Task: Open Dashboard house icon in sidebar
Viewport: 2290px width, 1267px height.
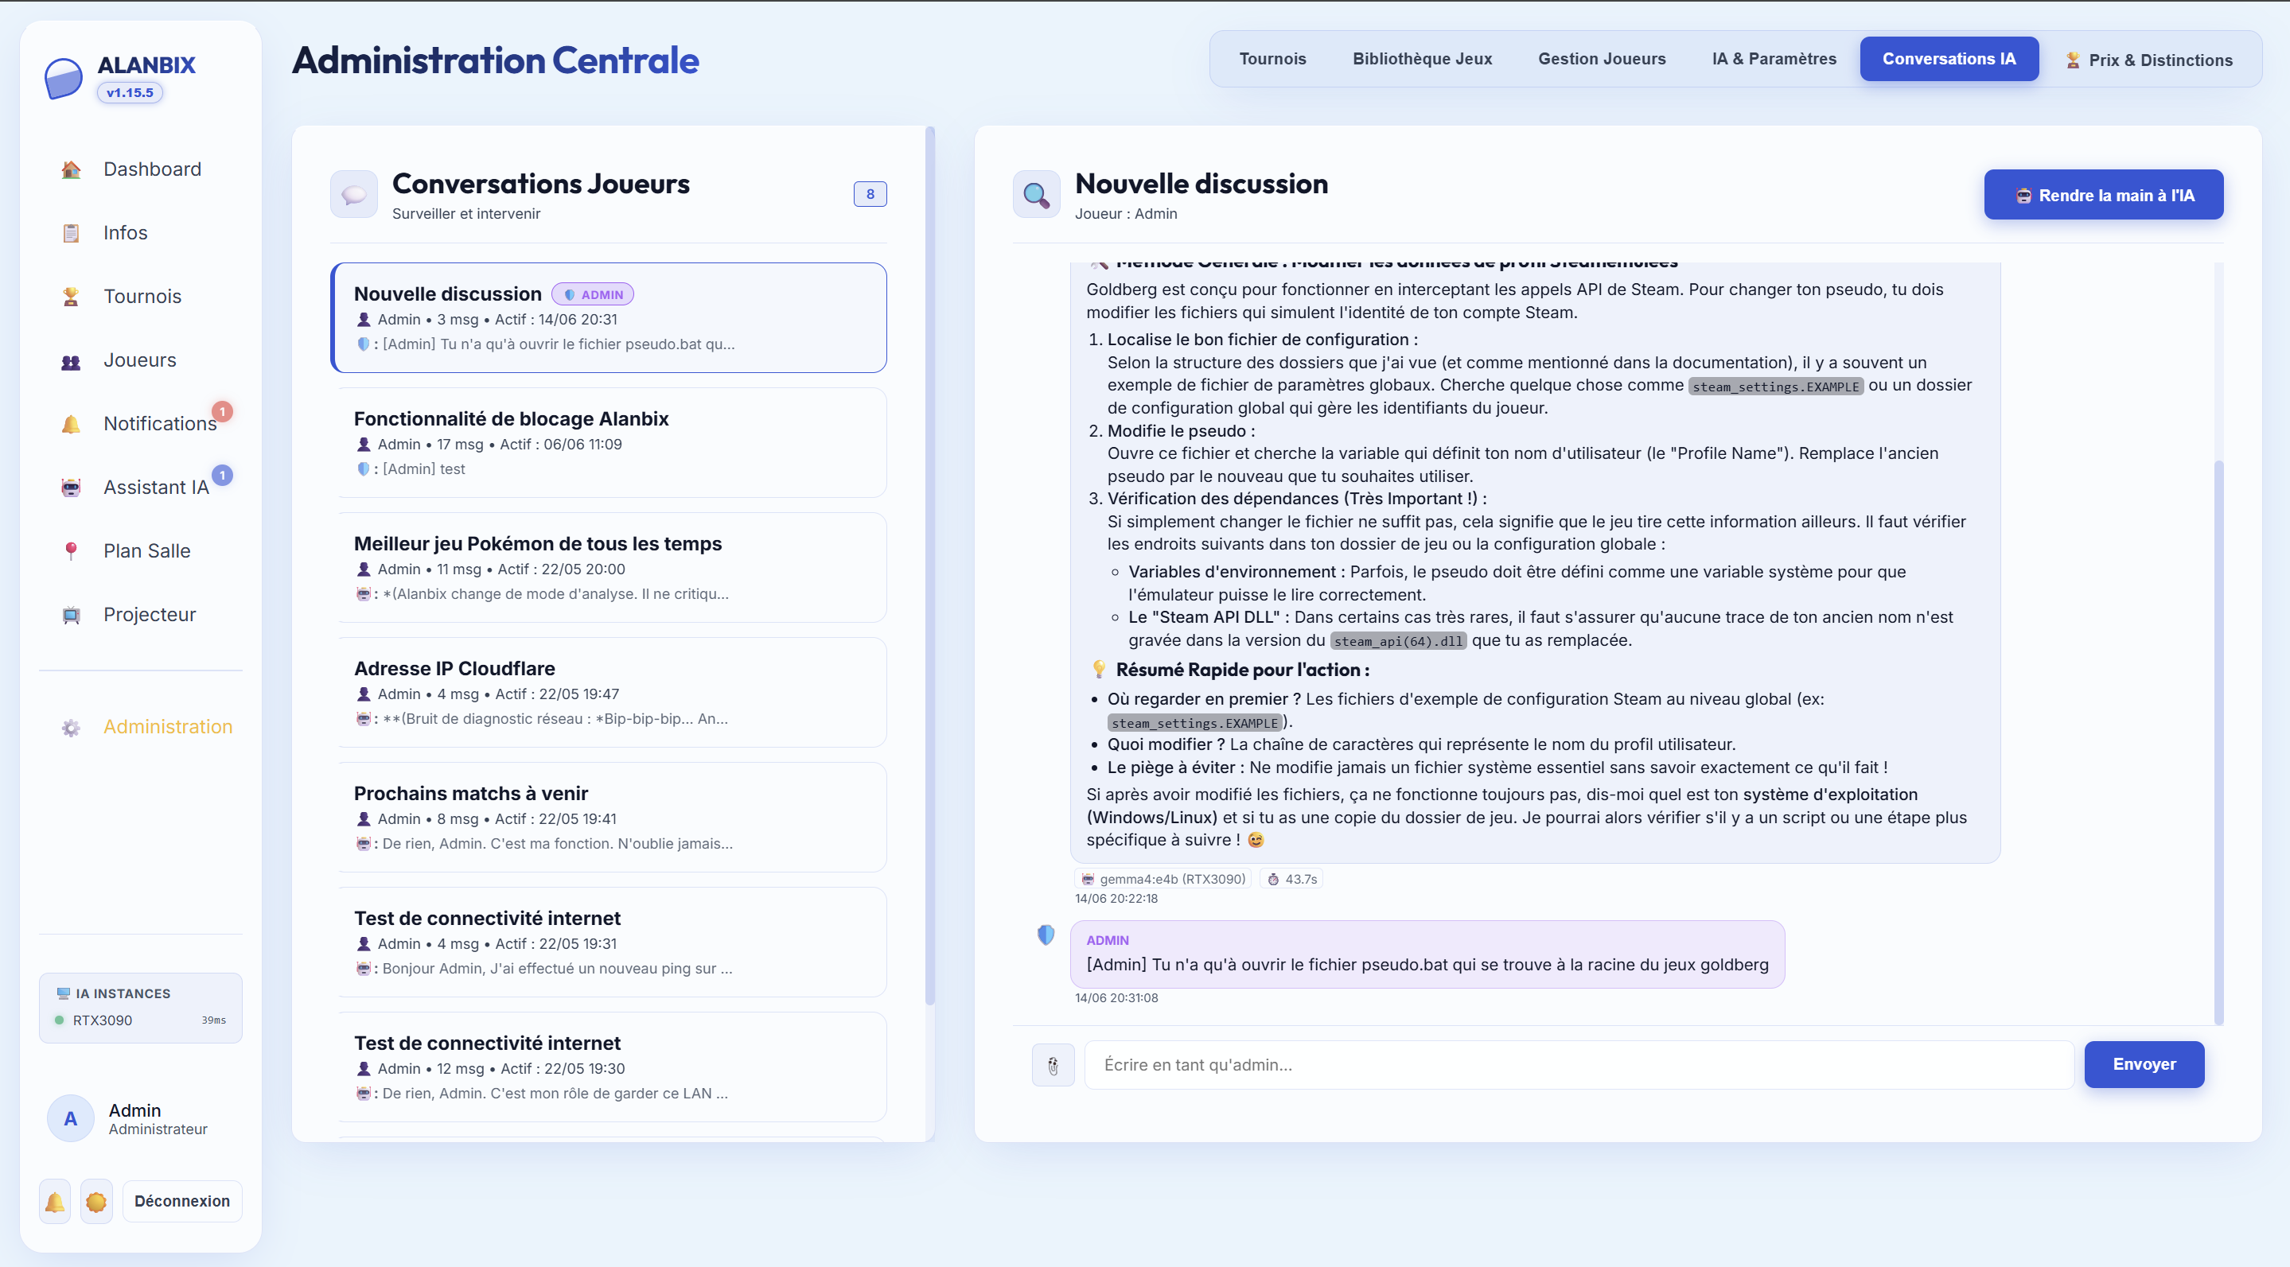Action: [71, 169]
